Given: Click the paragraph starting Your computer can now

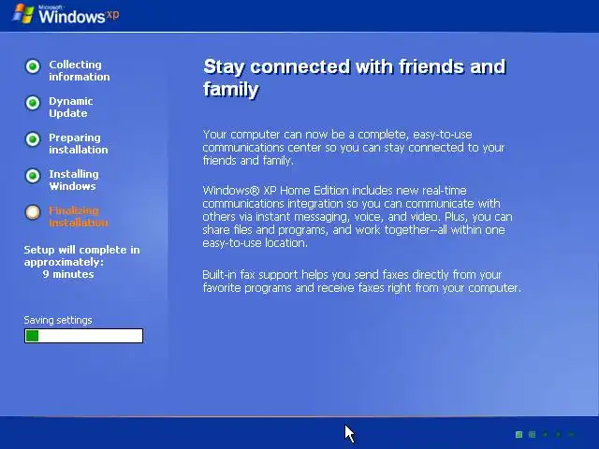Looking at the screenshot, I should click(x=354, y=148).
